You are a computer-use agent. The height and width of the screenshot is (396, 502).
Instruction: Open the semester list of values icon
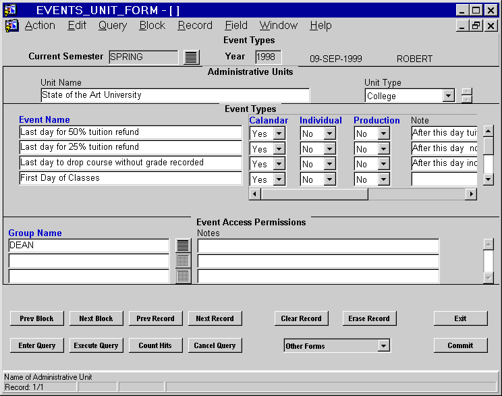192,57
